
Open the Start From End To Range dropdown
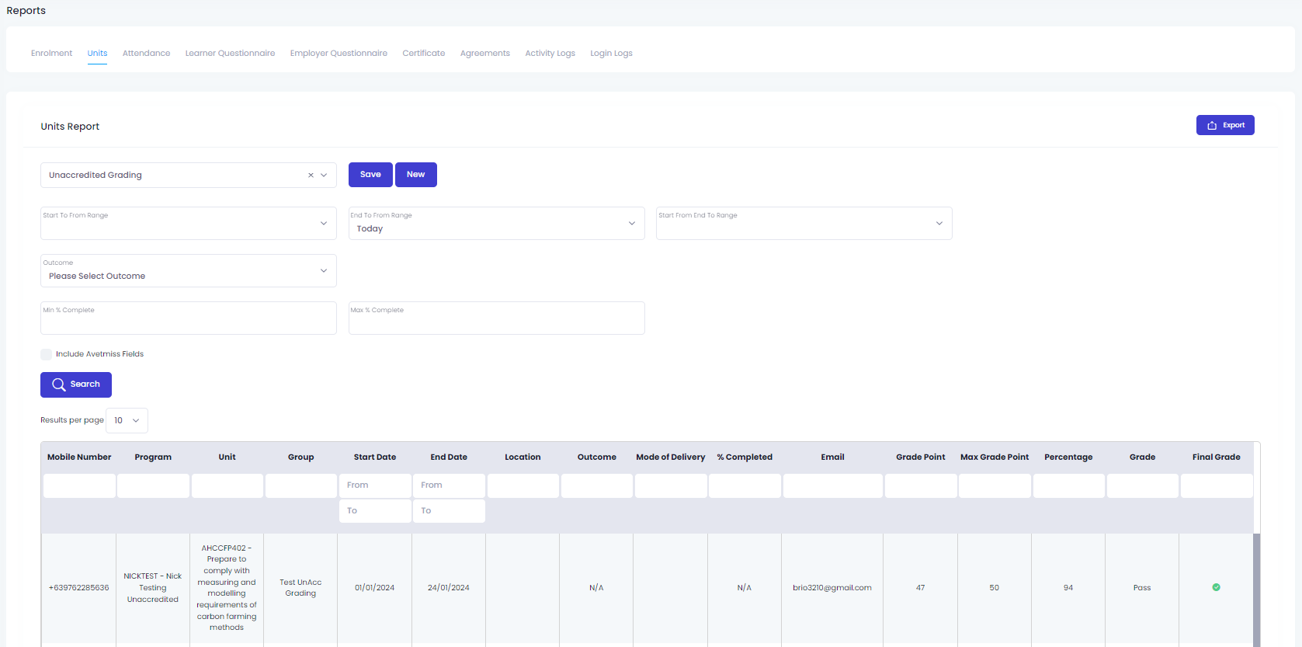(804, 223)
